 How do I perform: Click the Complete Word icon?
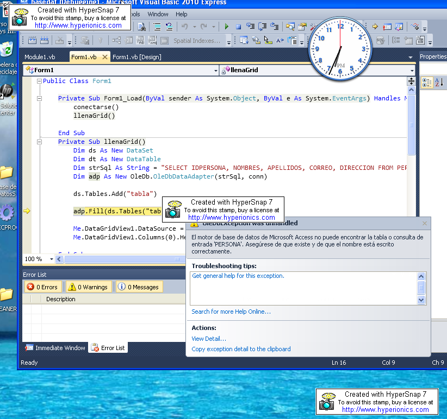(280, 40)
